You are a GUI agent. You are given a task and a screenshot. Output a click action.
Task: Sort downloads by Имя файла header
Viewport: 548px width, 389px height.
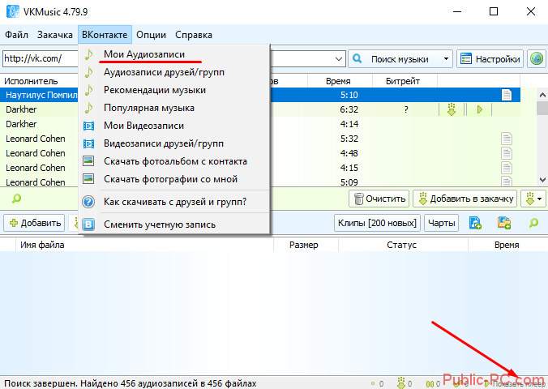pos(144,245)
